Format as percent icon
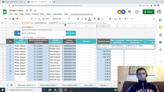Viewport: 164px width, 92px height. point(36,19)
